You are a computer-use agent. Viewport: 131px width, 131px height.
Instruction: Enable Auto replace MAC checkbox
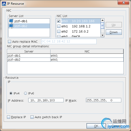pyautogui.click(x=10, y=42)
